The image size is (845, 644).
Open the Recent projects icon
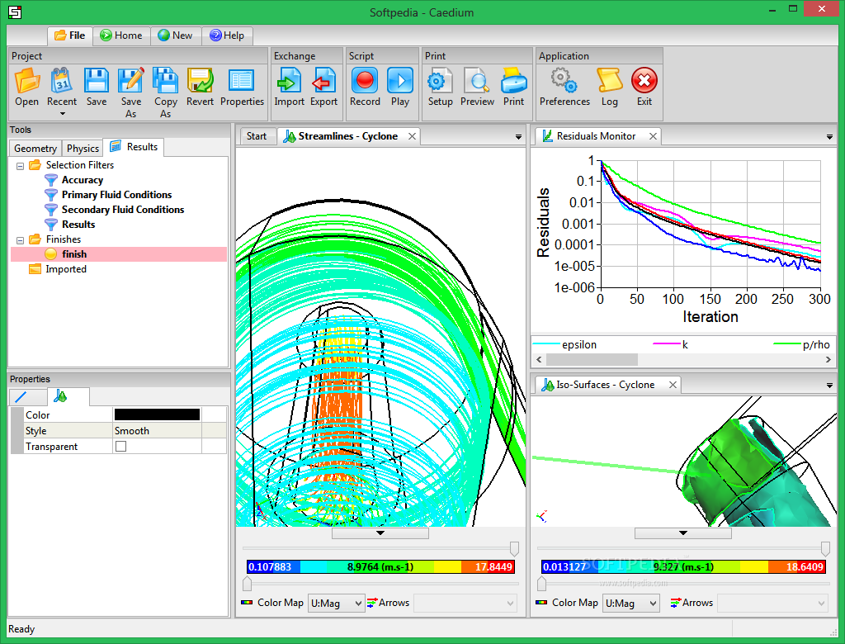(61, 81)
